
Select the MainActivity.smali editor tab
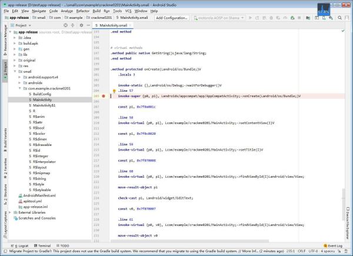click(x=112, y=26)
